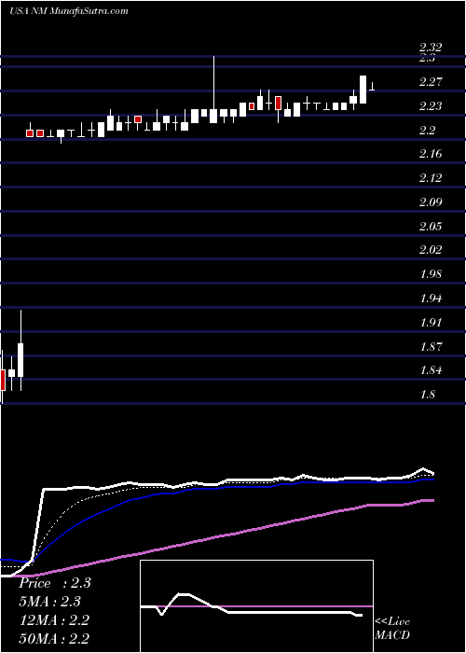Click the 12MA : 2.2 readout
The height and width of the screenshot is (653, 466).
(x=54, y=619)
